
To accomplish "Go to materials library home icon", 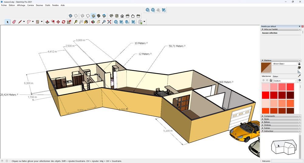I will coord(271,80).
